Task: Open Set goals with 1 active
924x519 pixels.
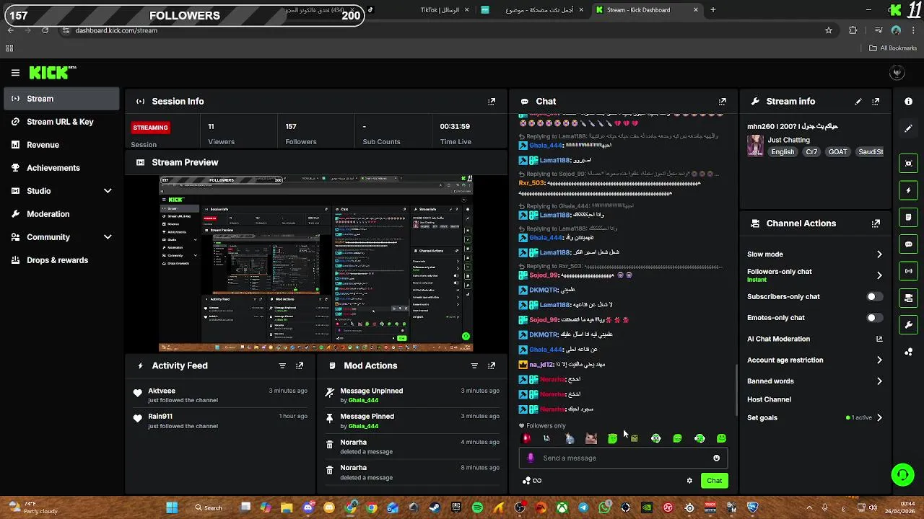Action: coord(815,418)
